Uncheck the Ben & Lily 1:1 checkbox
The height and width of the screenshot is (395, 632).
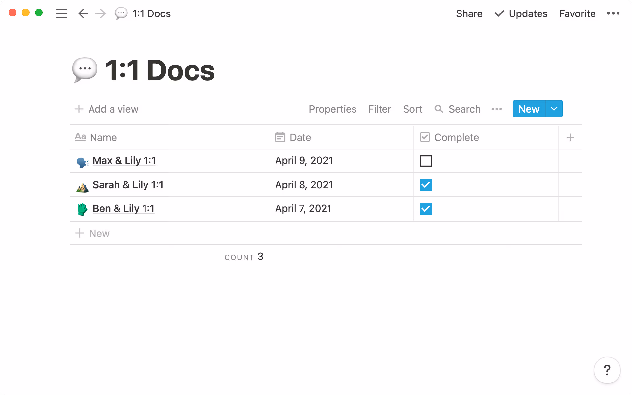click(426, 209)
